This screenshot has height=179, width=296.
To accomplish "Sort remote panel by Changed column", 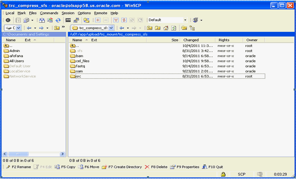I will tap(198, 40).
